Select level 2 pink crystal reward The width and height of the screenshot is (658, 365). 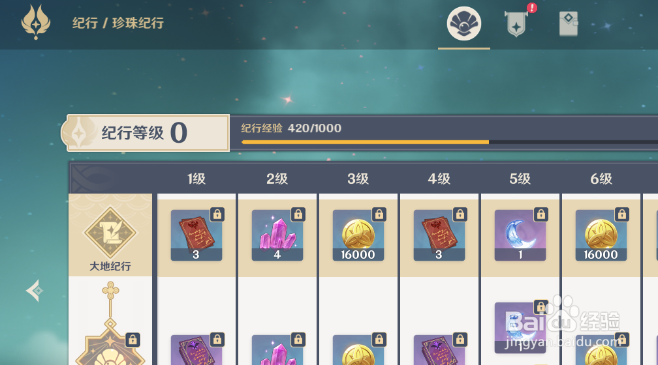coord(277,235)
